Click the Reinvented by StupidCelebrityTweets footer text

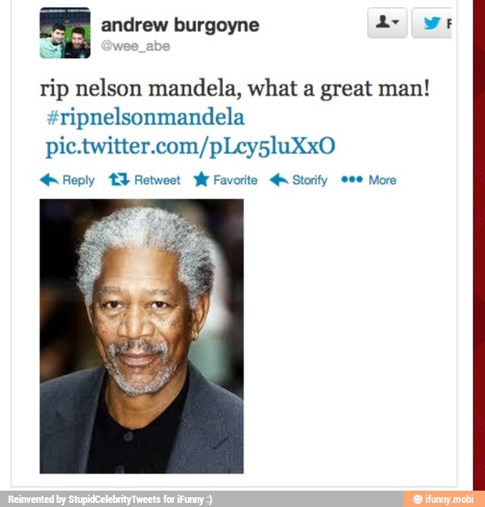[x=109, y=500]
